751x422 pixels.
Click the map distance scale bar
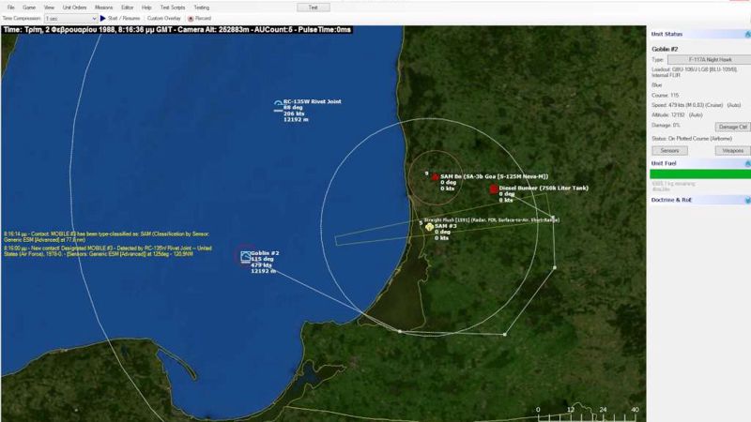click(588, 413)
